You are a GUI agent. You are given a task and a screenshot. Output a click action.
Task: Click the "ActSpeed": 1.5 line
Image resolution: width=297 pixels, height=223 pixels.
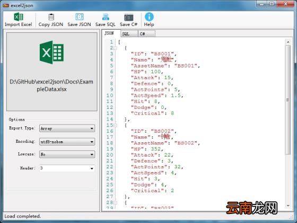point(157,96)
